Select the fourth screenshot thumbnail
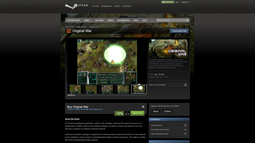 pyautogui.click(x=123, y=89)
